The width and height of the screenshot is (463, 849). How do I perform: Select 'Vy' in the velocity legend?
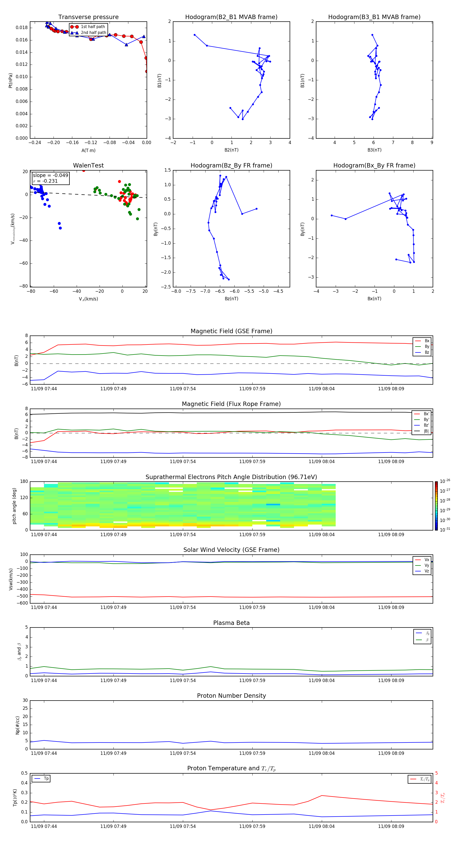tap(422, 565)
